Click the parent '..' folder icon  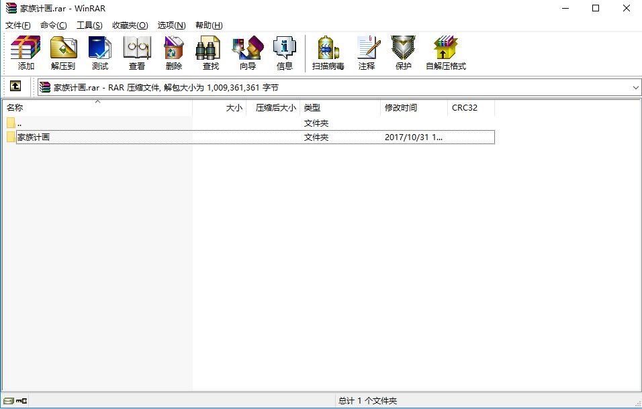pyautogui.click(x=11, y=123)
